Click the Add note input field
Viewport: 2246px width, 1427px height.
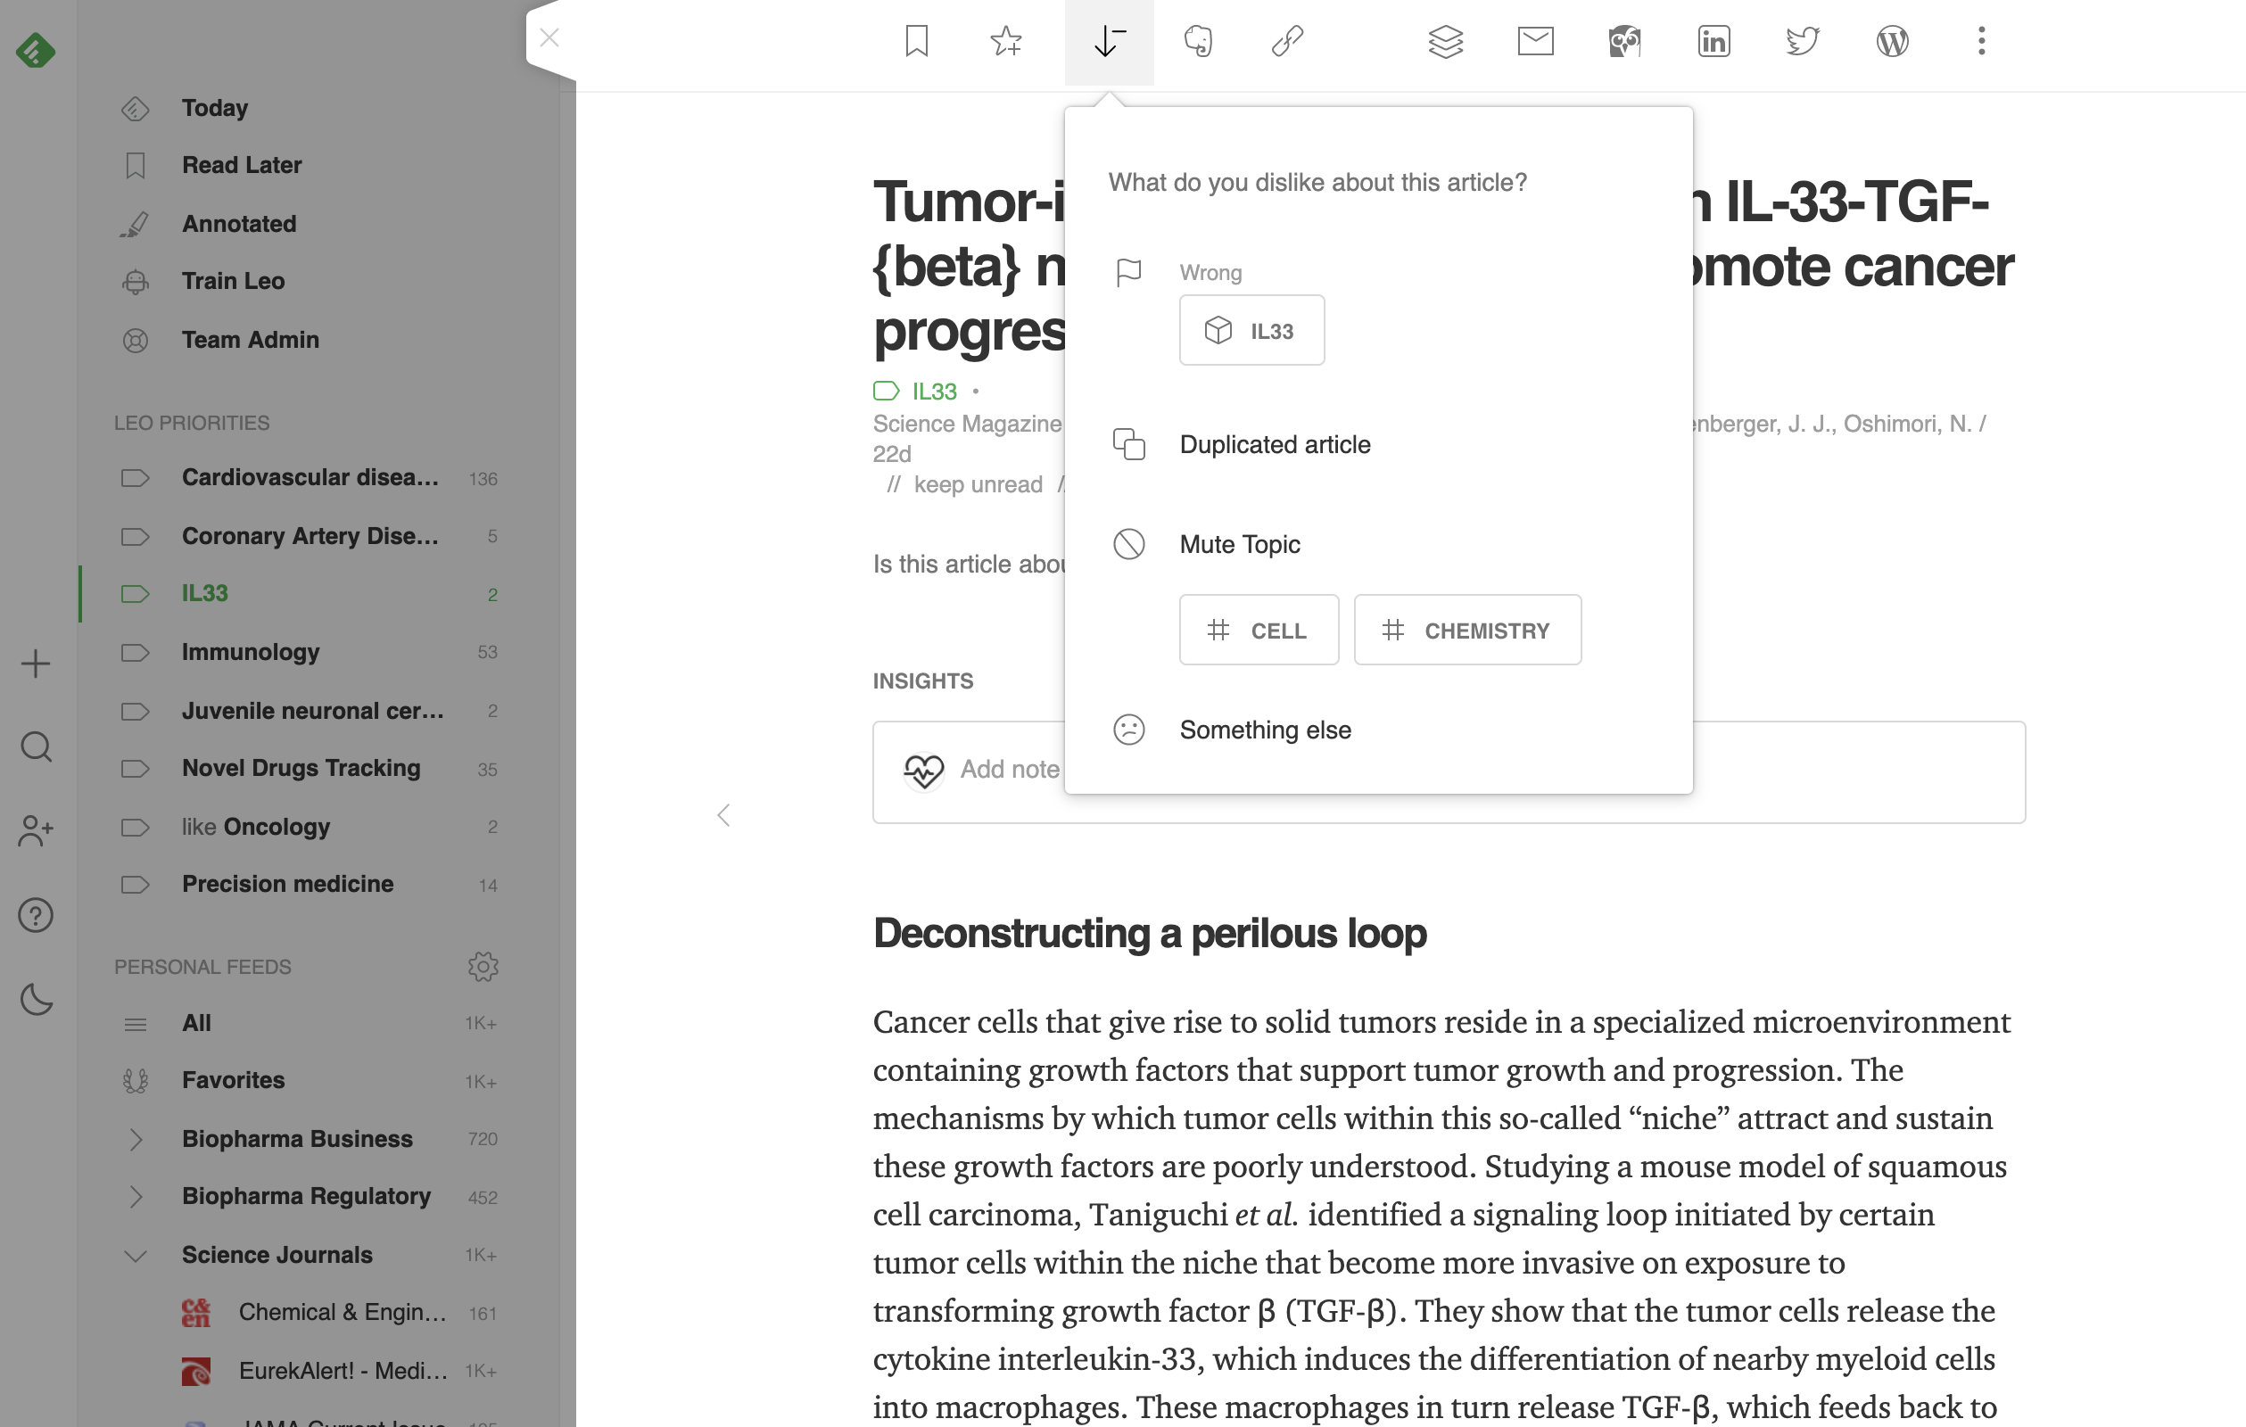1010,771
